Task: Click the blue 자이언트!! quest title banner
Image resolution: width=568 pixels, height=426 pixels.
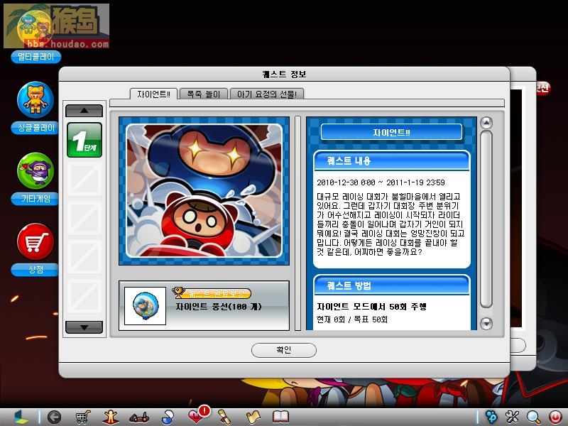Action: pyautogui.click(x=391, y=132)
